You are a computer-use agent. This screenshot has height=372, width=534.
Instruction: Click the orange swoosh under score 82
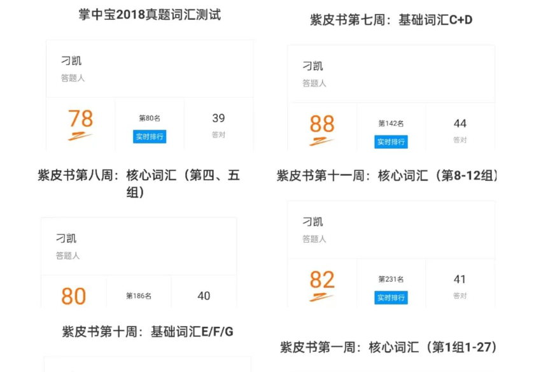click(x=322, y=297)
